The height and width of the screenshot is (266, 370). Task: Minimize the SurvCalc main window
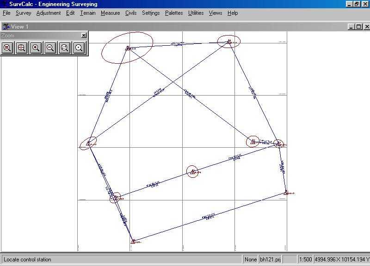click(349, 4)
